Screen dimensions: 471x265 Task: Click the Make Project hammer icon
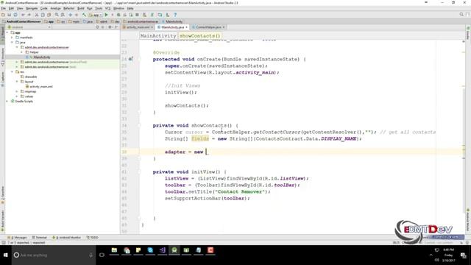pyautogui.click(x=84, y=15)
